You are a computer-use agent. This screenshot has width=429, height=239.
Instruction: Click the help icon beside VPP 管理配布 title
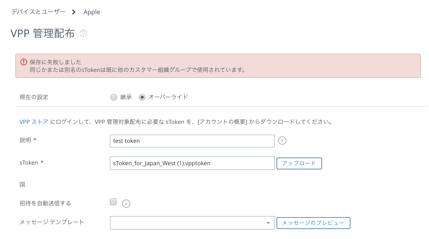pyautogui.click(x=83, y=34)
